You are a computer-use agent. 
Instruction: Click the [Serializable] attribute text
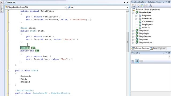(25, 90)
